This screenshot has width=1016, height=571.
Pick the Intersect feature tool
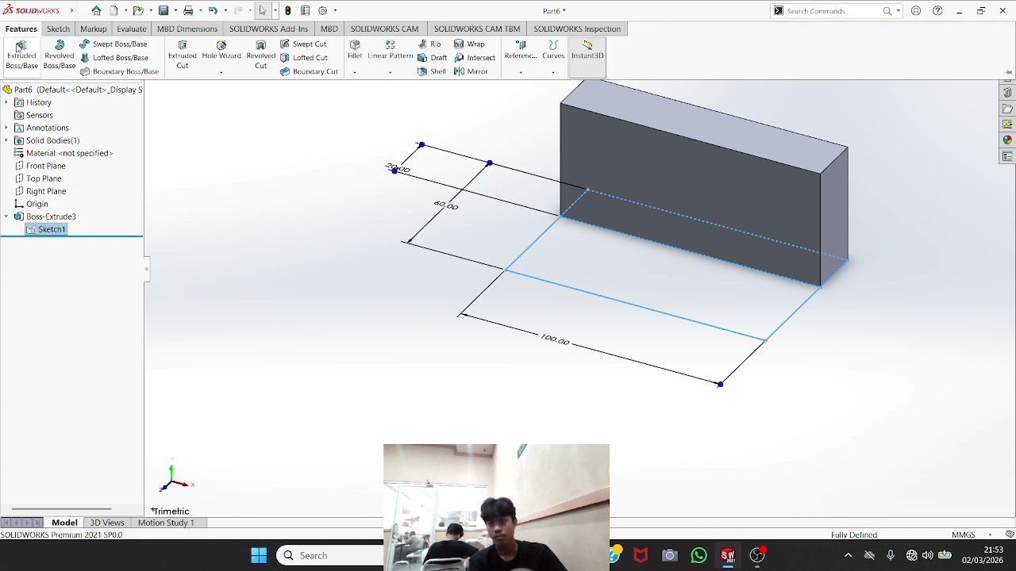click(475, 58)
